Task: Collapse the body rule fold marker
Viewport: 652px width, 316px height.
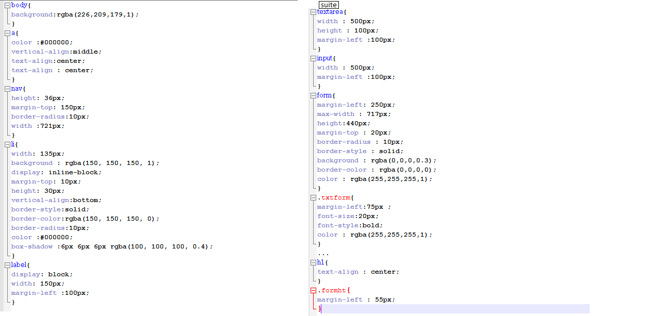Action: [7, 5]
